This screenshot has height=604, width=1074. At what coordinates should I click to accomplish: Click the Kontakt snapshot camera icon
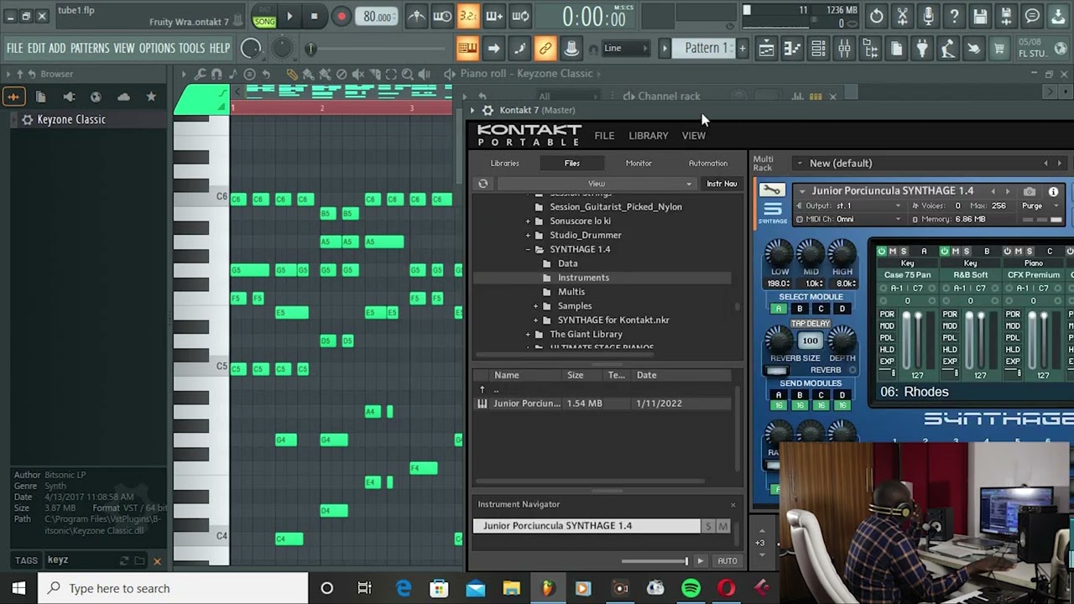[1030, 191]
